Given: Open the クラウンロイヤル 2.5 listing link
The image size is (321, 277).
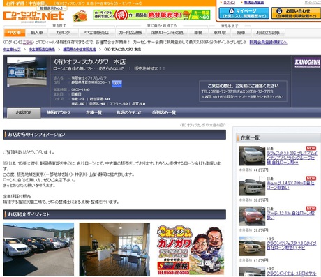Looking at the screenshot, I should click(x=291, y=274).
